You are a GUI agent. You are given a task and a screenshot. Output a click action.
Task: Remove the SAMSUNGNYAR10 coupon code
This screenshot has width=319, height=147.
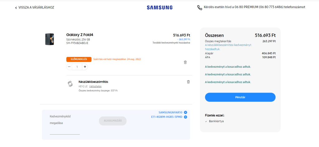(186, 112)
